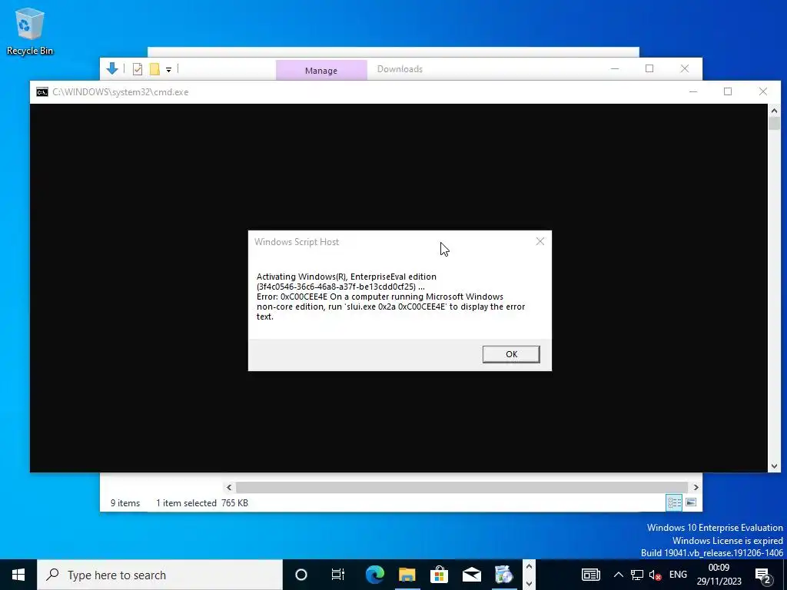Click Explorer horizontal scrollbar track
Viewport: 787px width, 590px height.
click(x=462, y=487)
